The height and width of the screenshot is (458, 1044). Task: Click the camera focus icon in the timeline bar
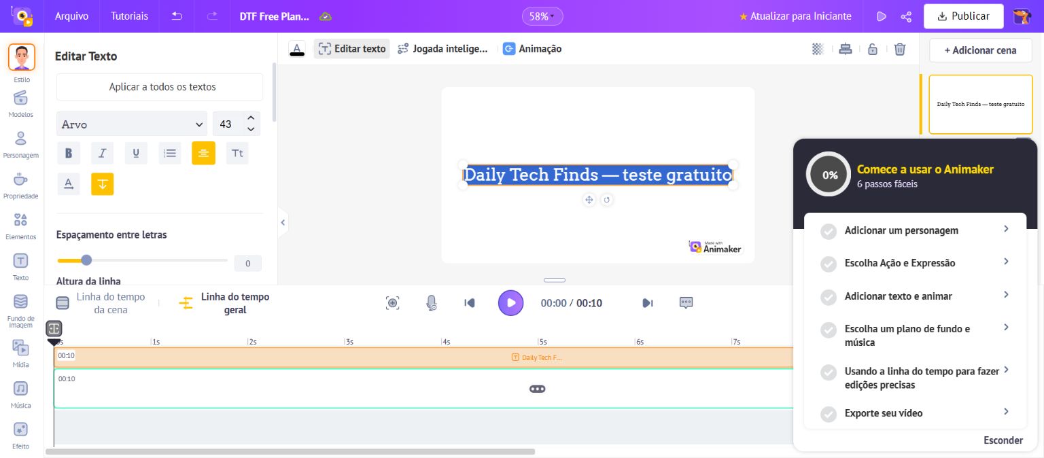point(392,303)
